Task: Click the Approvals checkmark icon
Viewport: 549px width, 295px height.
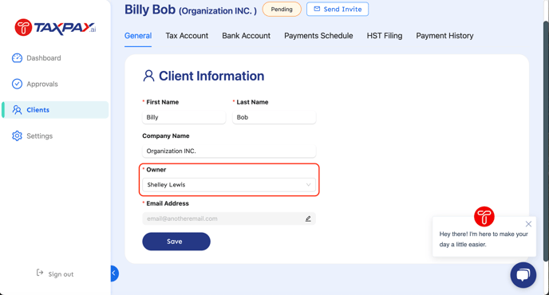Action: [x=17, y=84]
